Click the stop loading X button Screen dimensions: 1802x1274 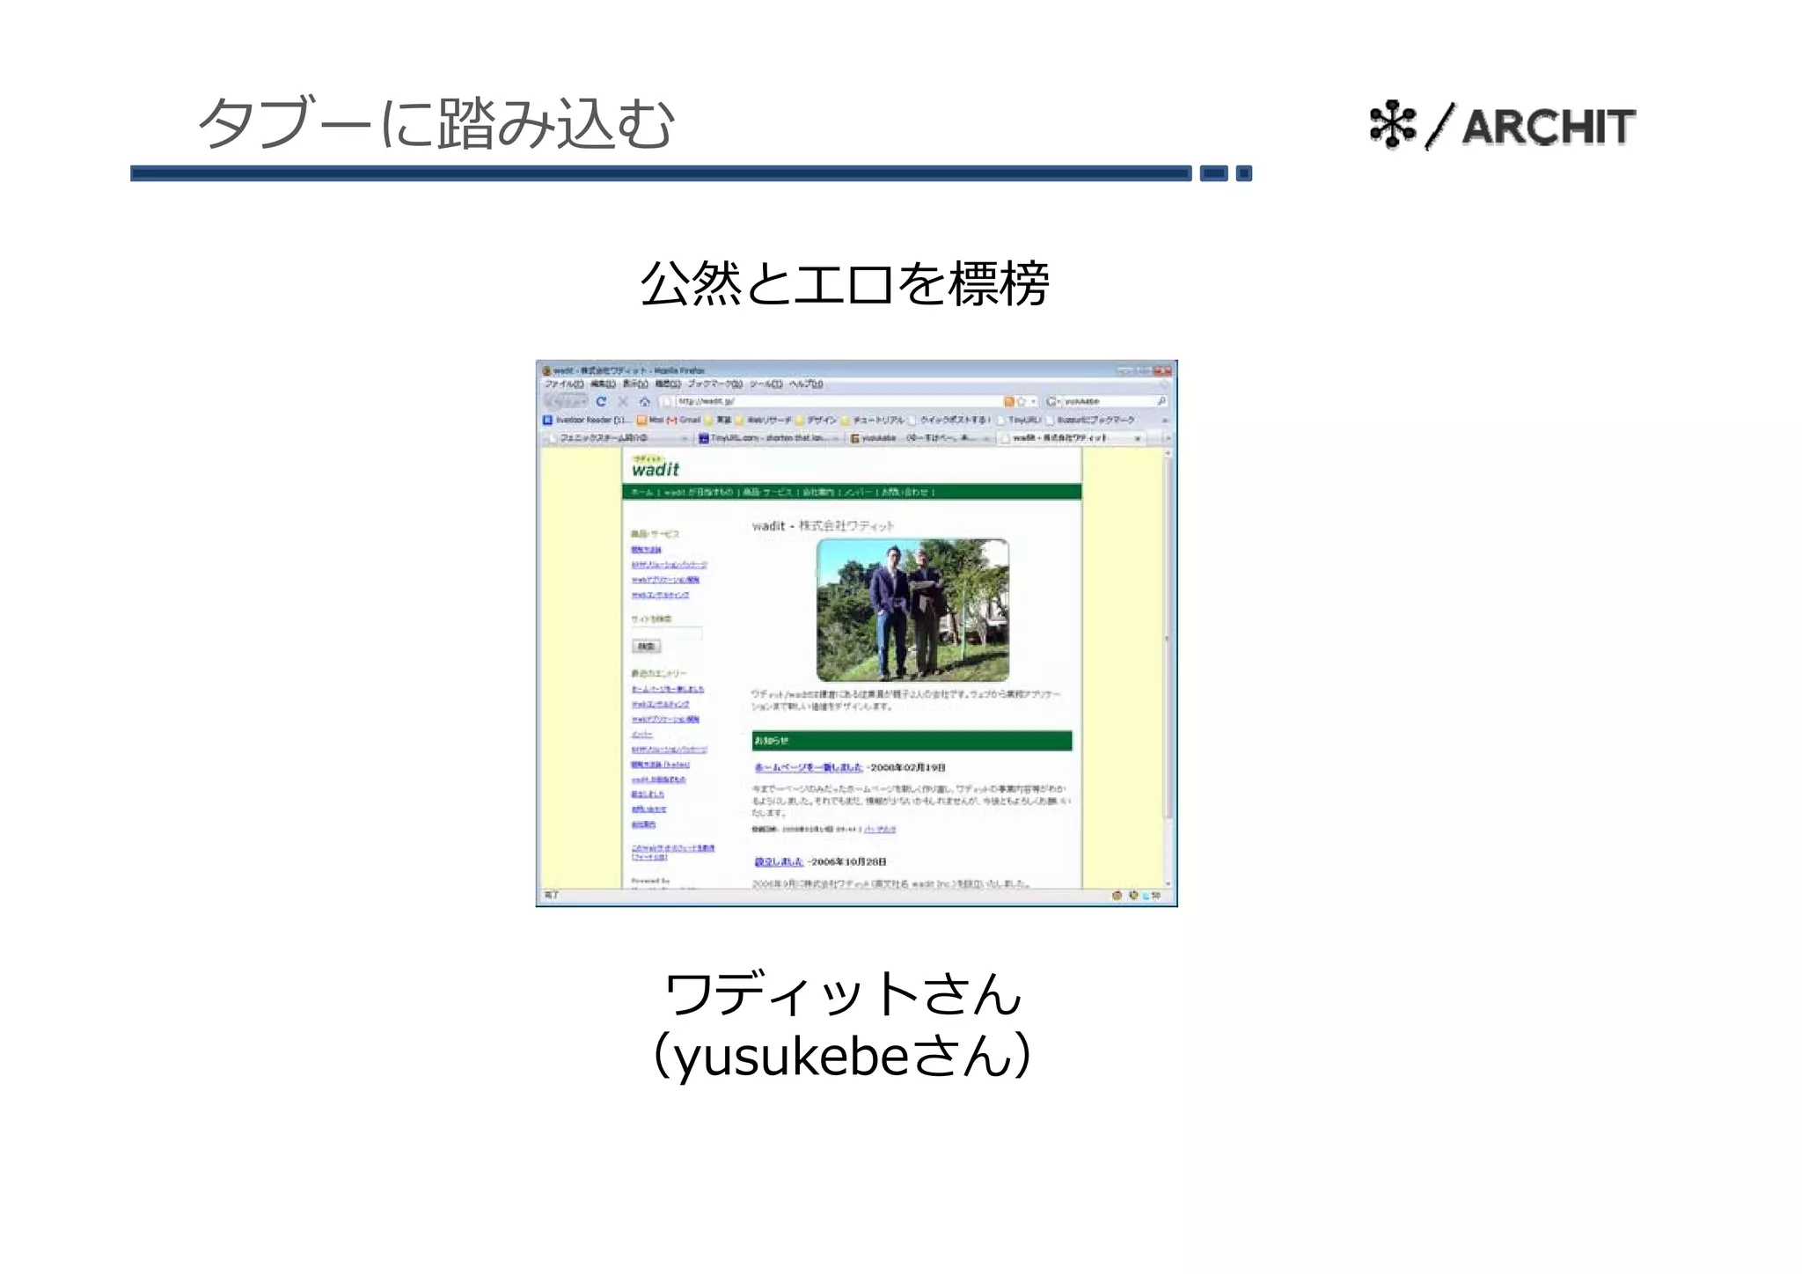coord(623,401)
